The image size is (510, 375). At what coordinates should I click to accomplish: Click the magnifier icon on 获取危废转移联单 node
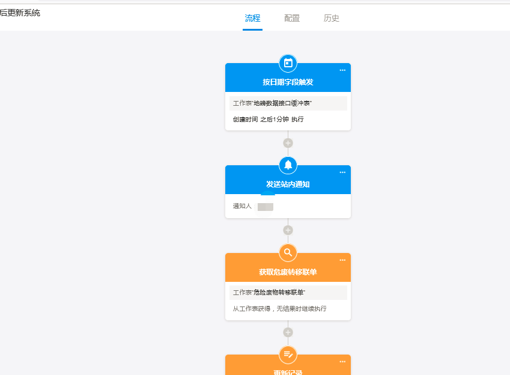coord(288,252)
